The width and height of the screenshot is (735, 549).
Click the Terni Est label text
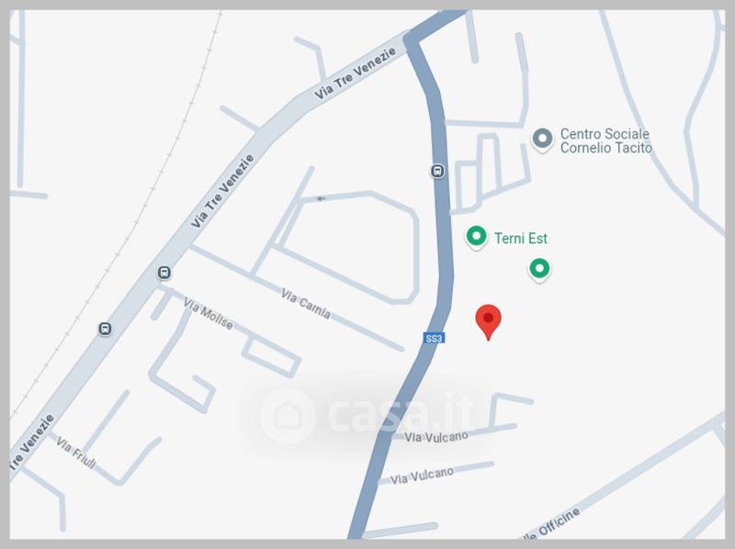click(520, 239)
